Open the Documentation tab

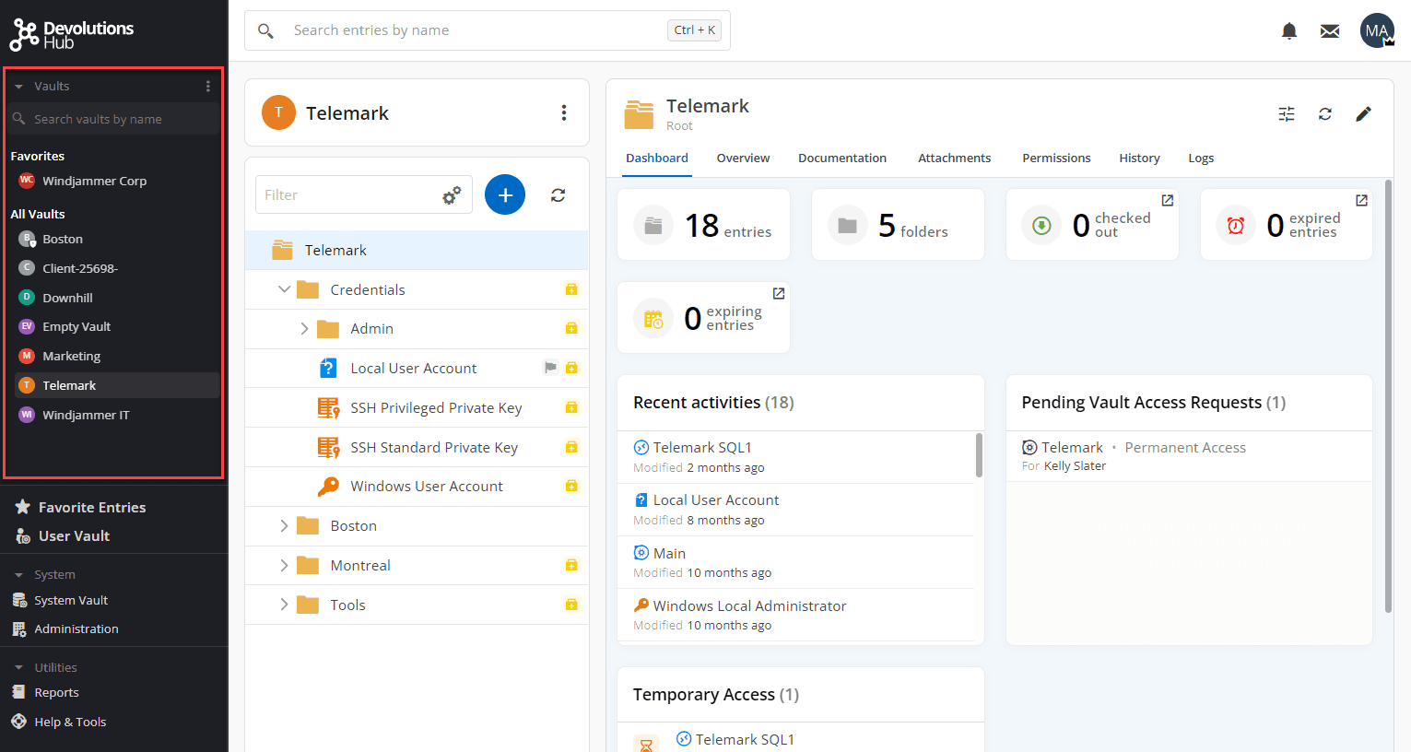(841, 159)
